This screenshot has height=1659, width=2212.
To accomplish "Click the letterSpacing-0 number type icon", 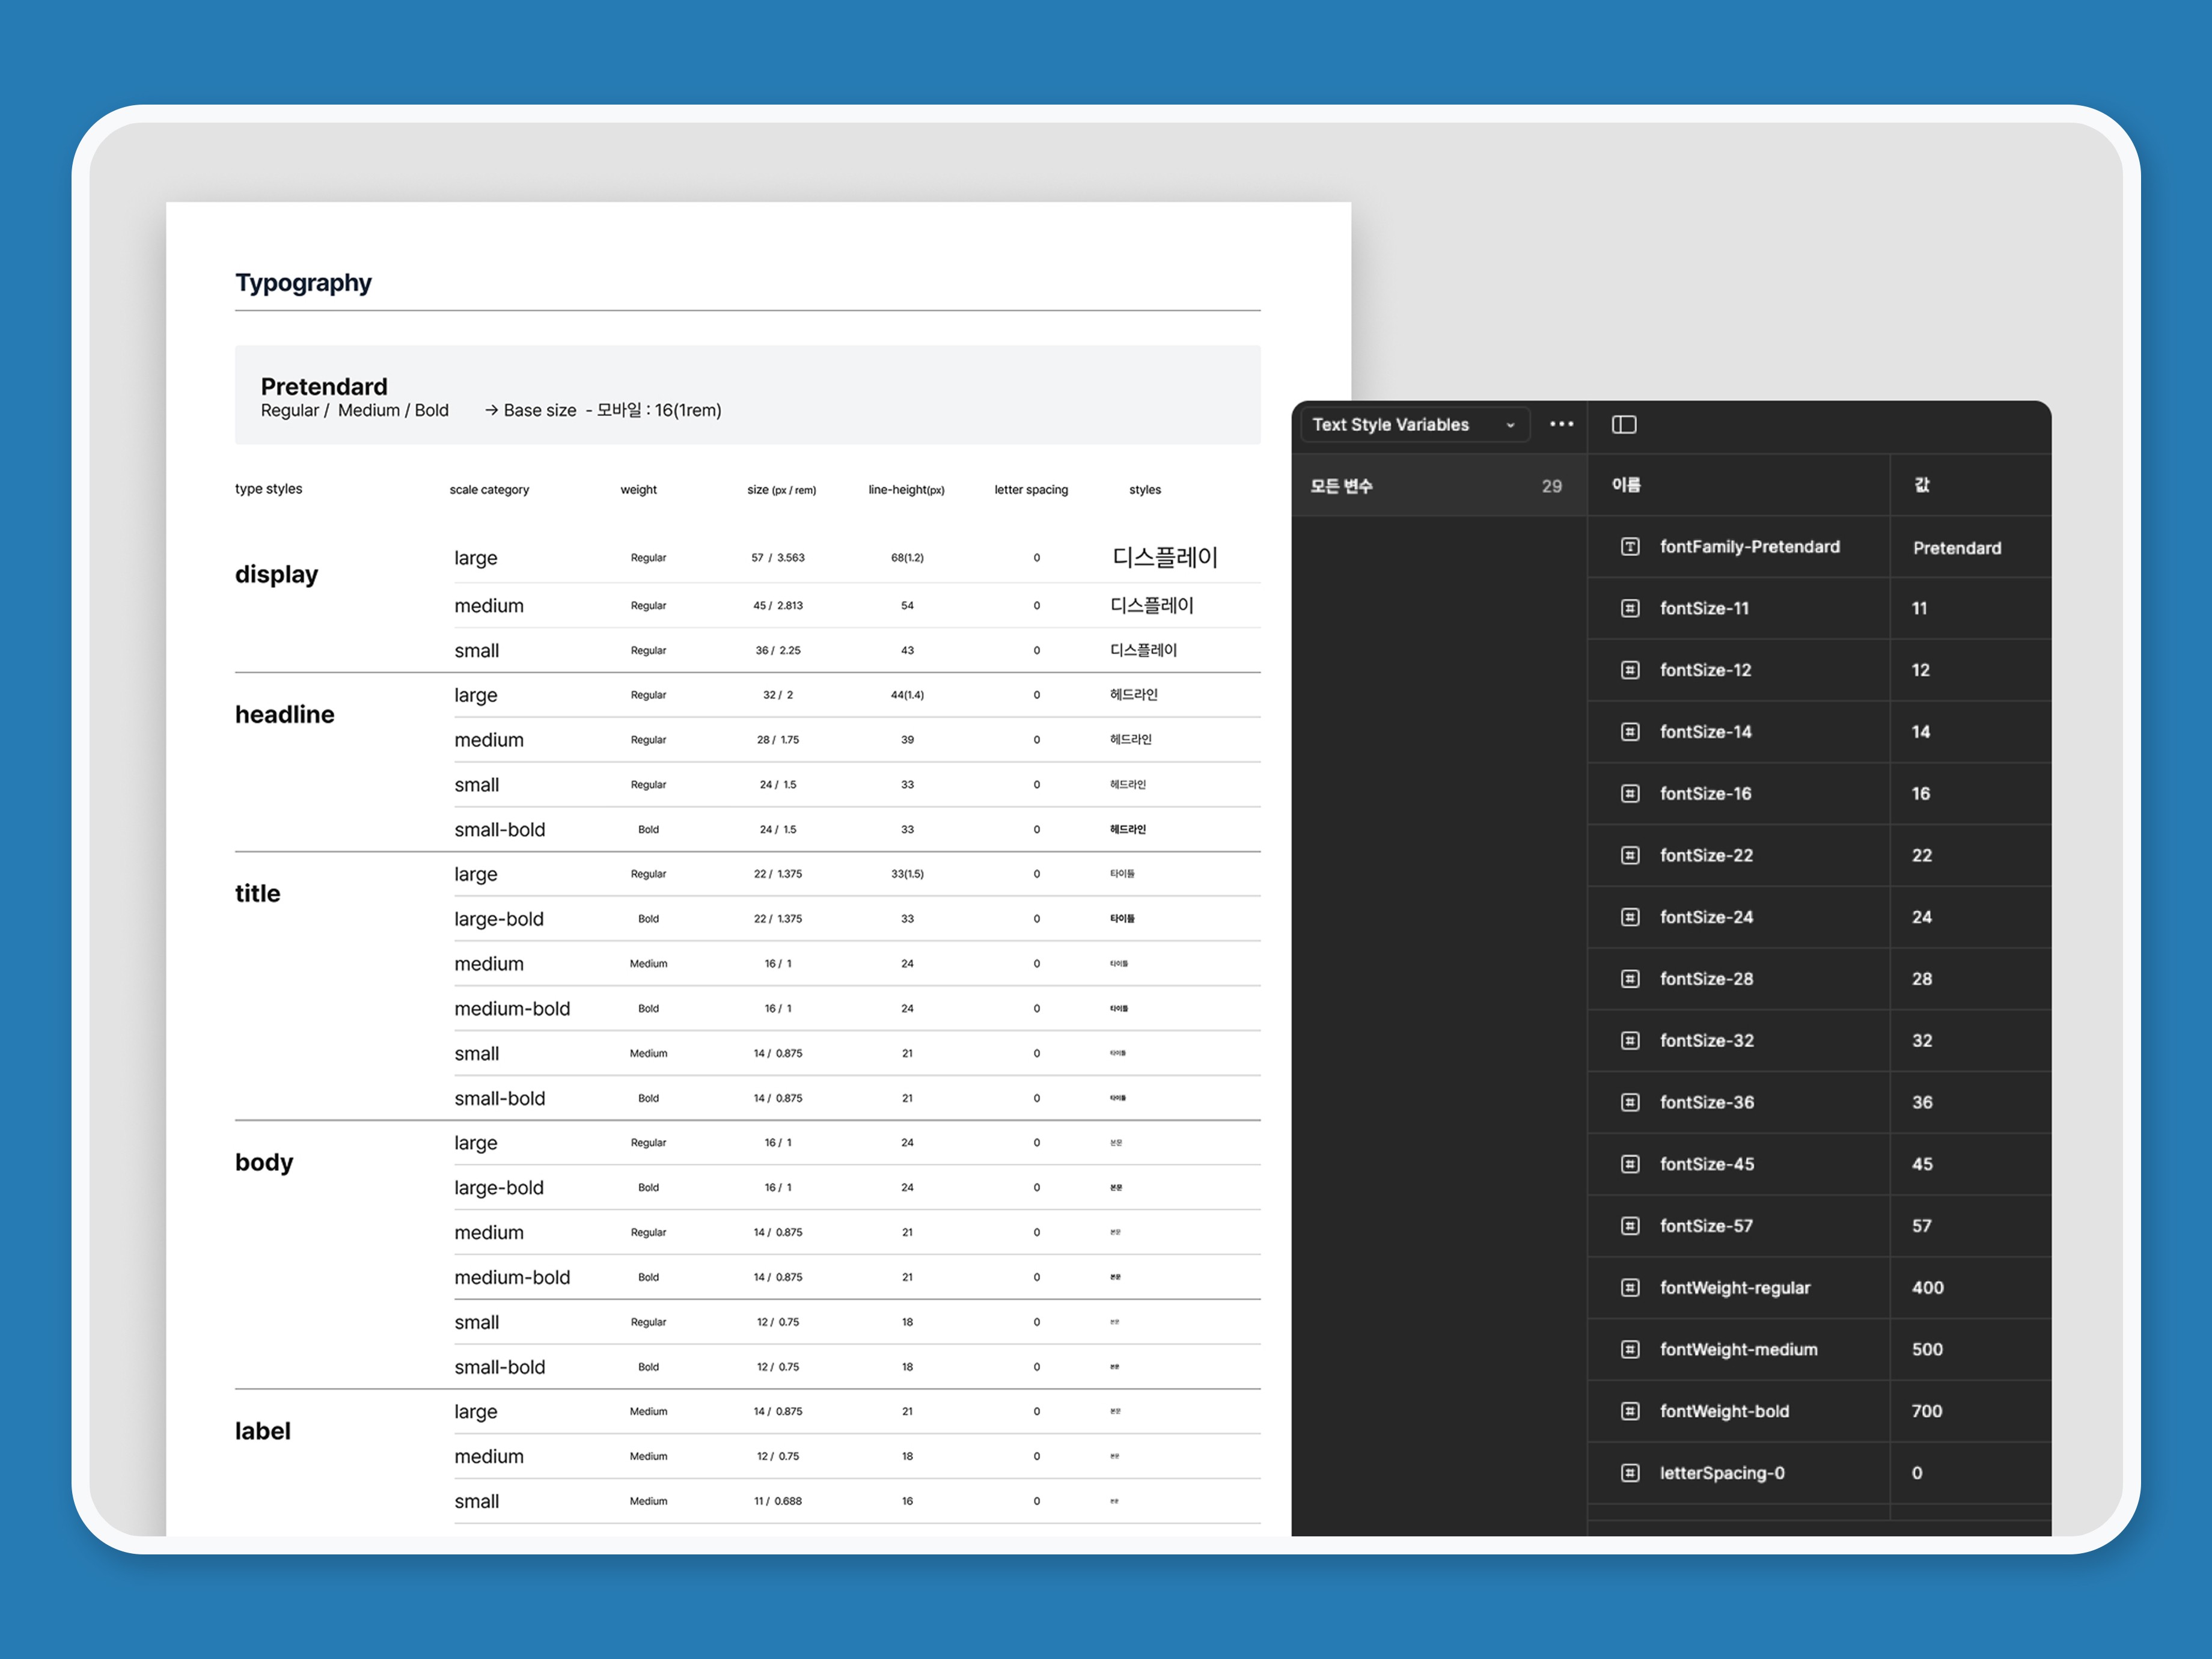I will tap(1630, 1473).
